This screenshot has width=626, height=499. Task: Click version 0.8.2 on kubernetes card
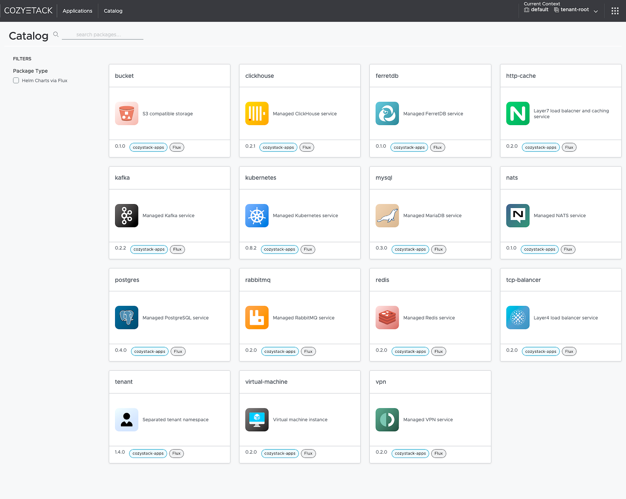click(251, 248)
